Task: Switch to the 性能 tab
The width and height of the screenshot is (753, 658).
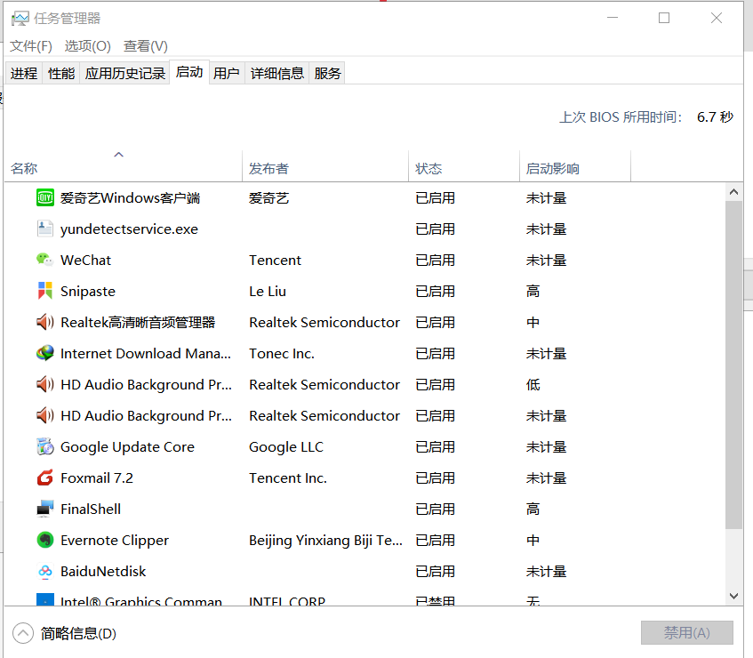Action: pyautogui.click(x=61, y=74)
